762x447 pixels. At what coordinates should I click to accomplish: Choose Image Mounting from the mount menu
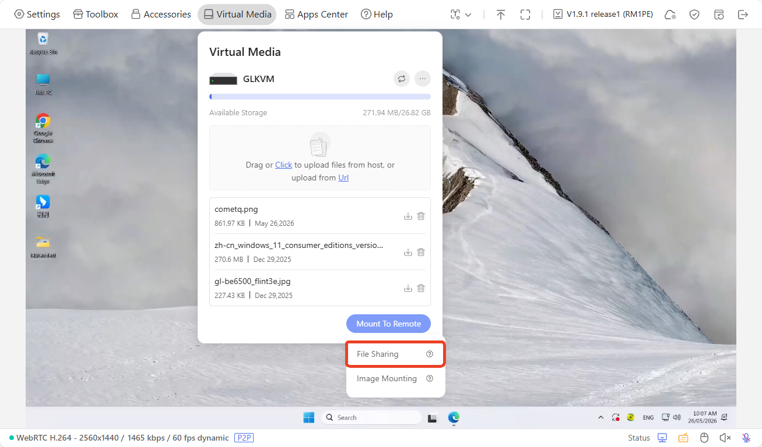click(395, 378)
